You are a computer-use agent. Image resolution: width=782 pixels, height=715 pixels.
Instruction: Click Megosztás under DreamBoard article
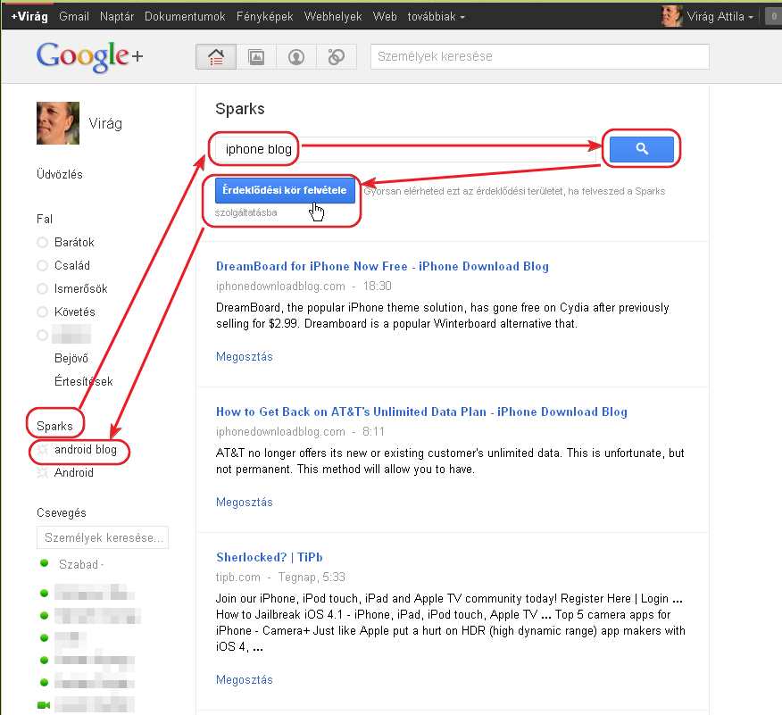tap(245, 356)
